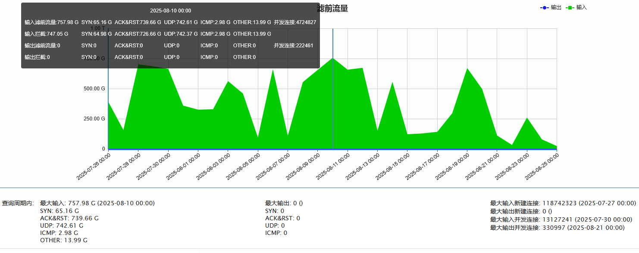Click the 最大输出并发连接 330997 summary line
The width and height of the screenshot is (639, 253).
[557, 228]
